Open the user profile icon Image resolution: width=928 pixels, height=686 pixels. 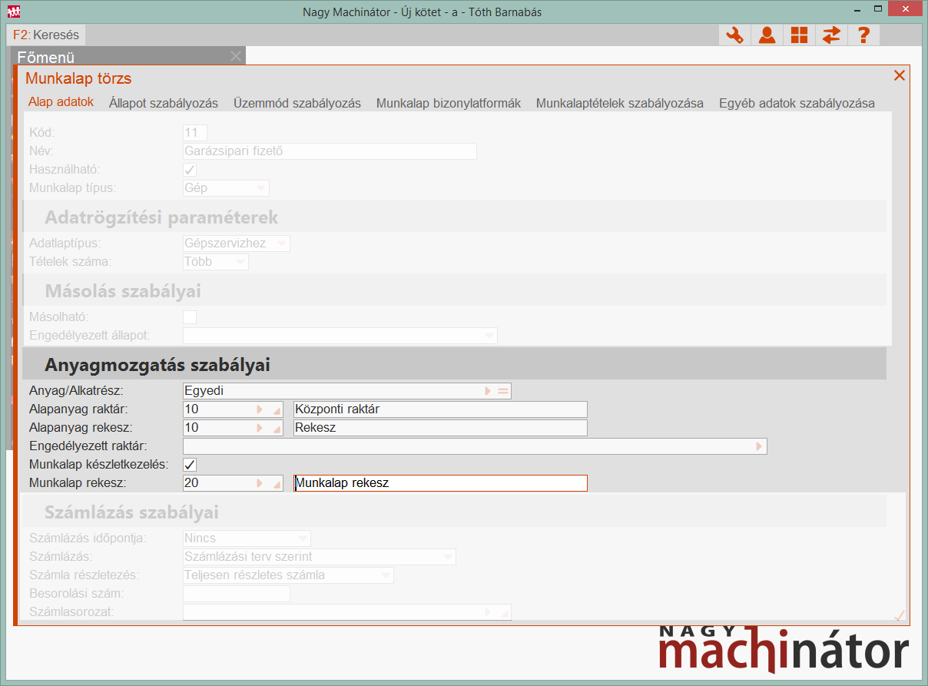(x=767, y=35)
